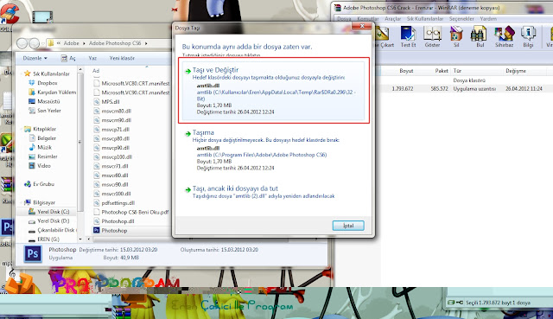The image size is (553, 319).
Task: Open WinRAR Komutlar menu
Action: pos(367,19)
